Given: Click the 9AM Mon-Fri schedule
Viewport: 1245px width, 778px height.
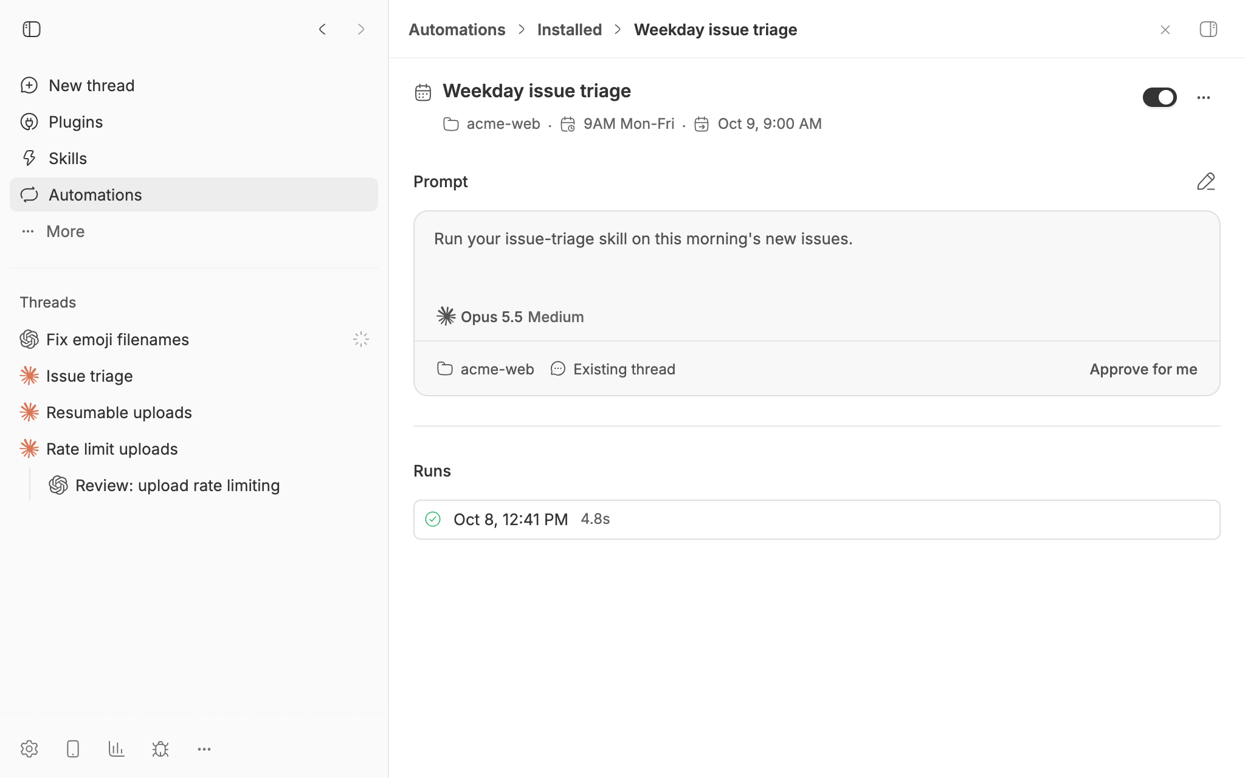Looking at the screenshot, I should pyautogui.click(x=617, y=124).
